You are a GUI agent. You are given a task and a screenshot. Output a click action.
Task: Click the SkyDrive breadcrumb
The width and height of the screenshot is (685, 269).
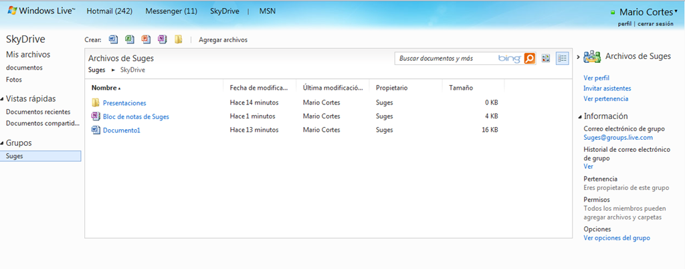(132, 70)
